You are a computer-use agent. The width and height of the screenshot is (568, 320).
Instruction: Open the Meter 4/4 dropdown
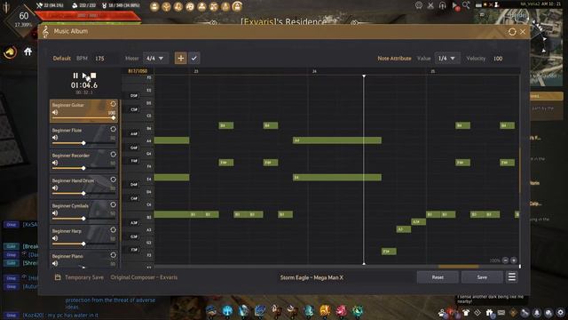point(155,58)
